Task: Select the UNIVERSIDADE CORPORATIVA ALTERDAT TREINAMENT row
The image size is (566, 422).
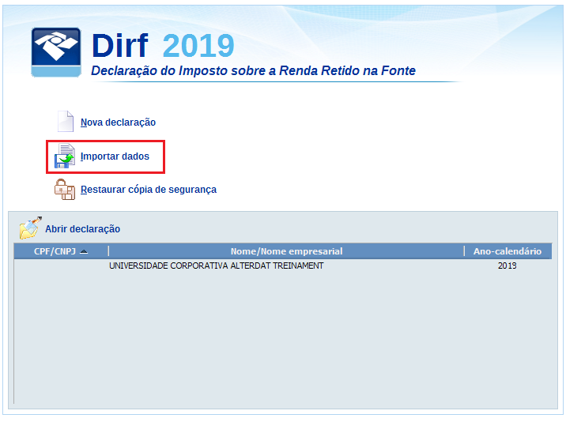Action: point(283,266)
